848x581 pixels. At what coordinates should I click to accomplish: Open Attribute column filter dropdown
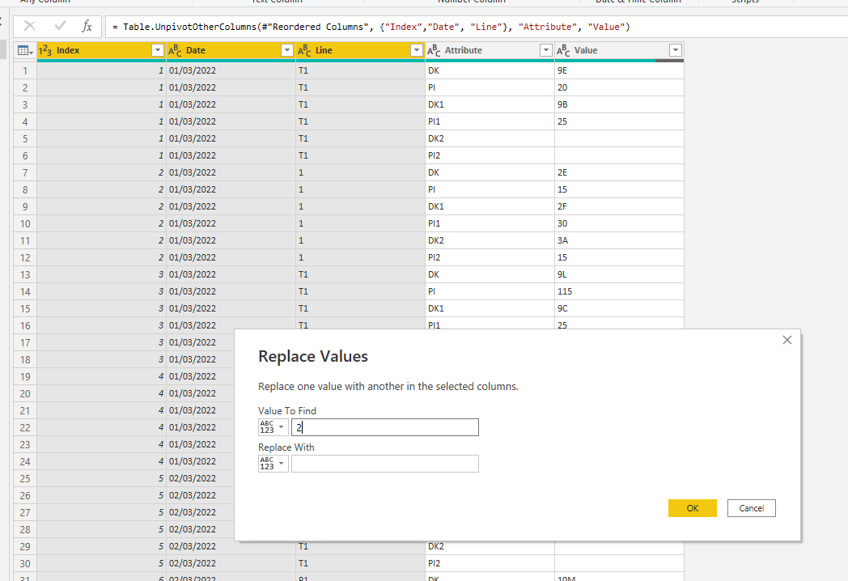coord(545,50)
